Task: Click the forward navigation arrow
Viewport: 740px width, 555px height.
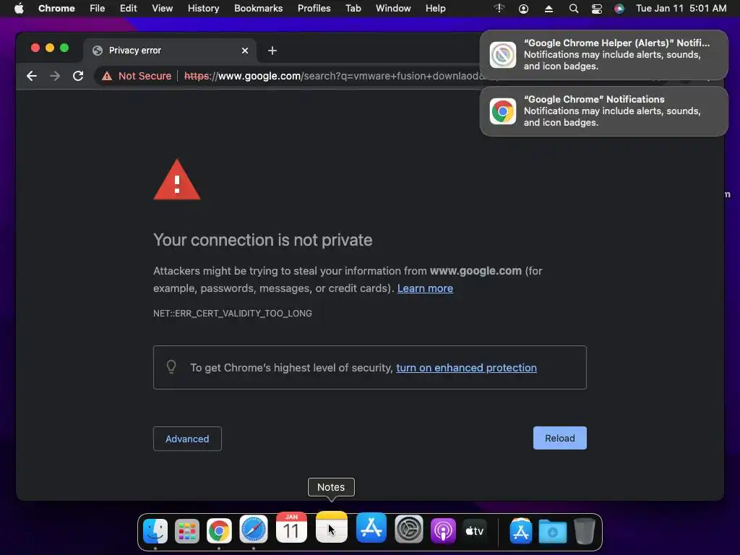Action: click(55, 76)
